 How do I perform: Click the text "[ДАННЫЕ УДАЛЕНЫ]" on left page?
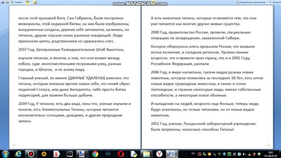click(86, 78)
